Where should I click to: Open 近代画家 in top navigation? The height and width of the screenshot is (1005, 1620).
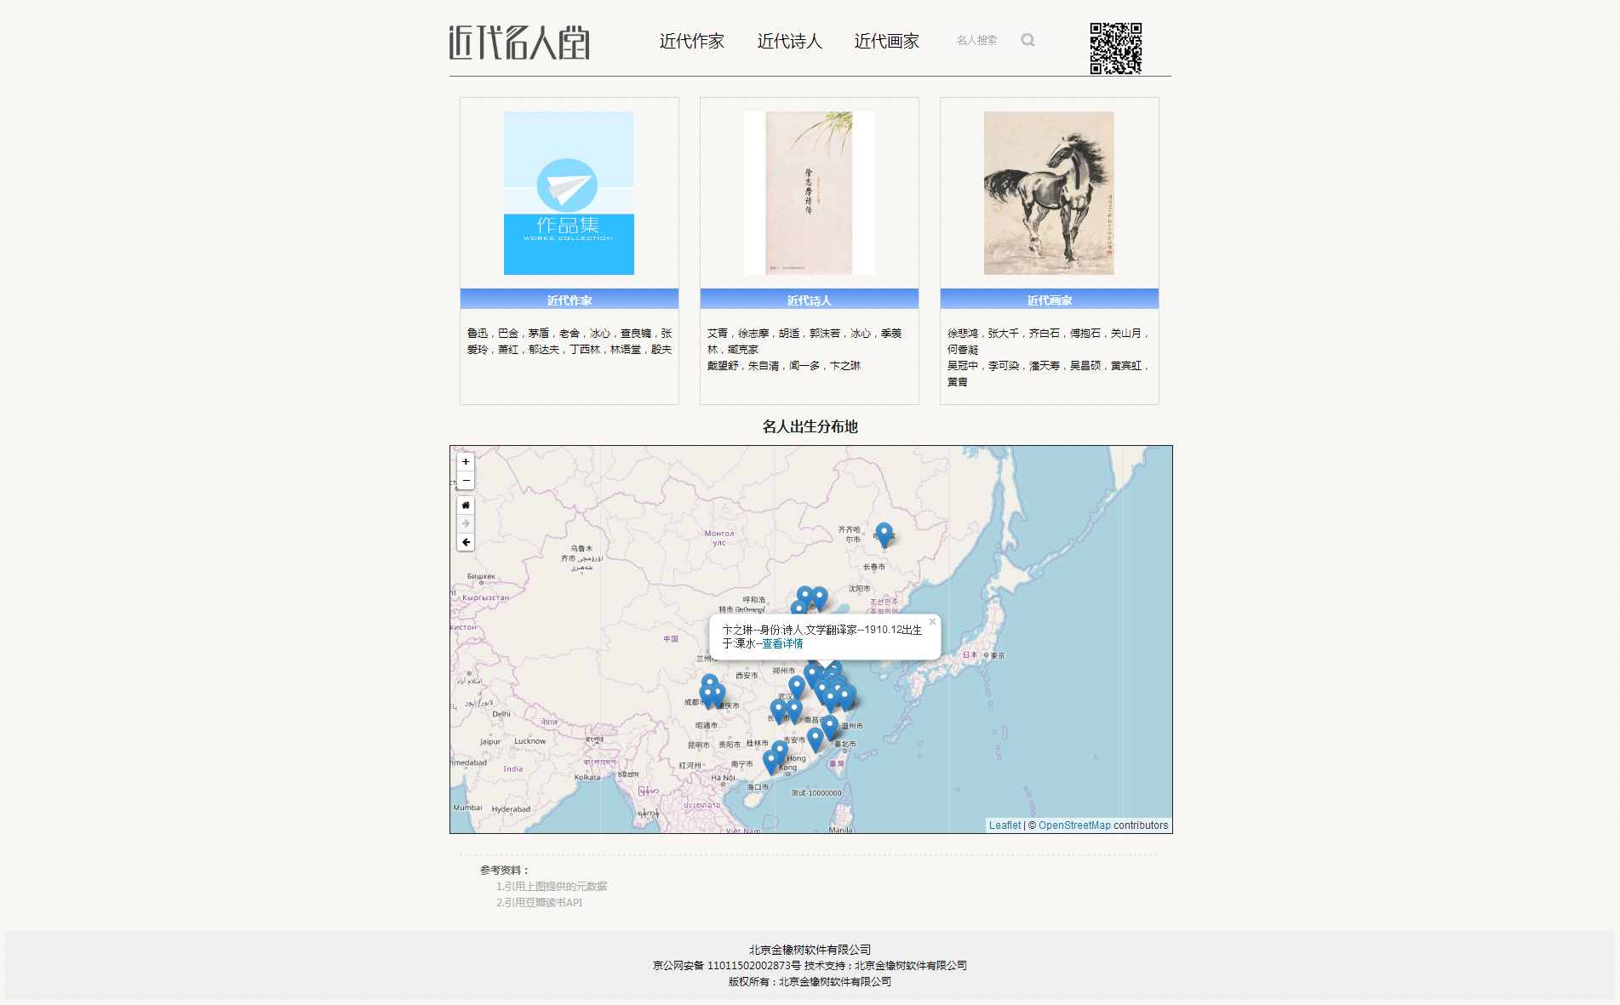click(887, 41)
